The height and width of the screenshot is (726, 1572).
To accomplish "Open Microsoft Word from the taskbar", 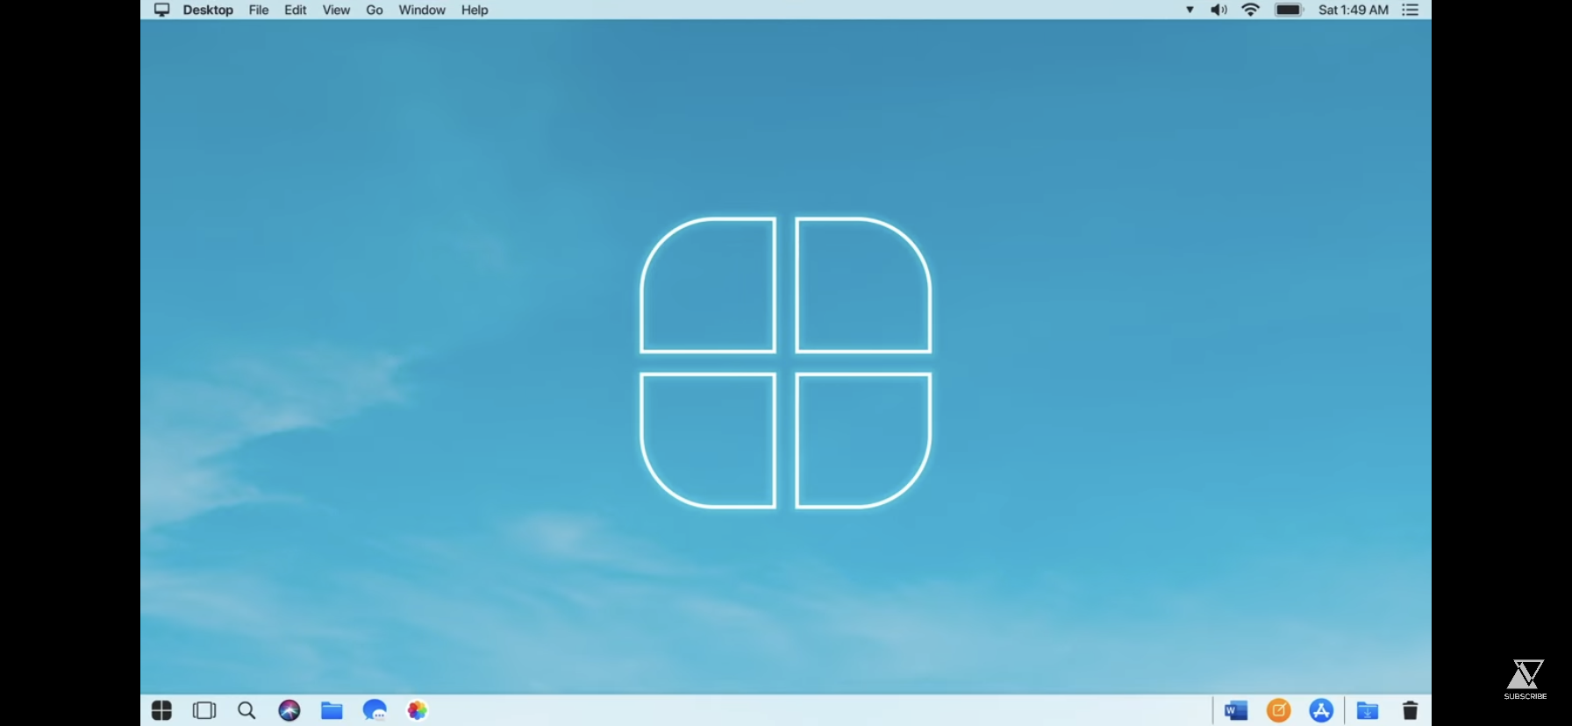I will [x=1236, y=710].
